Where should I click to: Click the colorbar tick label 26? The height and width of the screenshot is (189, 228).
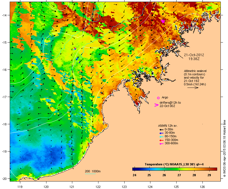164,175
